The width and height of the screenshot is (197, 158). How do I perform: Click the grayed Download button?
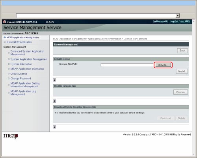click(166, 118)
